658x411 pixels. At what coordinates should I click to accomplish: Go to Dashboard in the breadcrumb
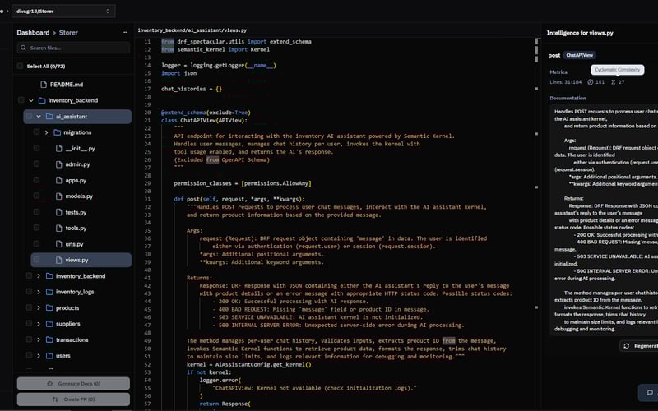coord(33,32)
